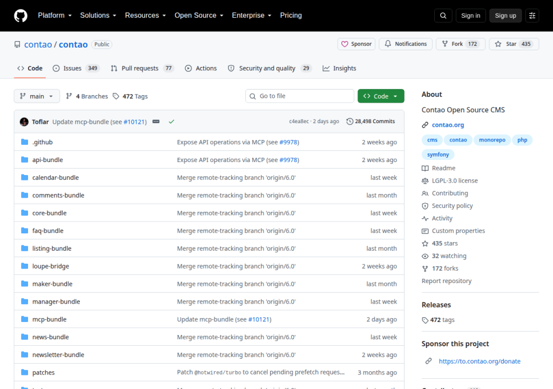This screenshot has height=389, width=553.
Task: Star the contao repository
Action: coord(514,44)
